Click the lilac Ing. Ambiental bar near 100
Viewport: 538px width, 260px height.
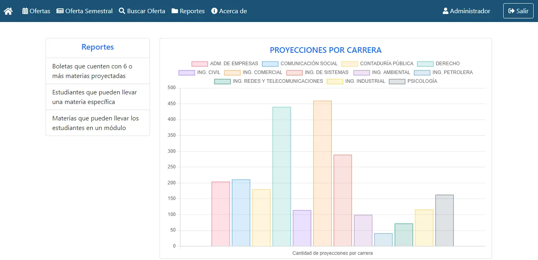pos(363,230)
